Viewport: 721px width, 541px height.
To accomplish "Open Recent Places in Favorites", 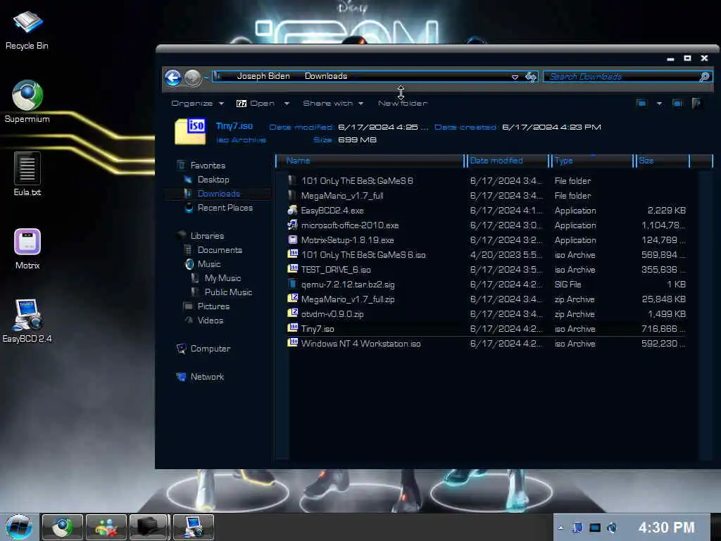I will 225,208.
